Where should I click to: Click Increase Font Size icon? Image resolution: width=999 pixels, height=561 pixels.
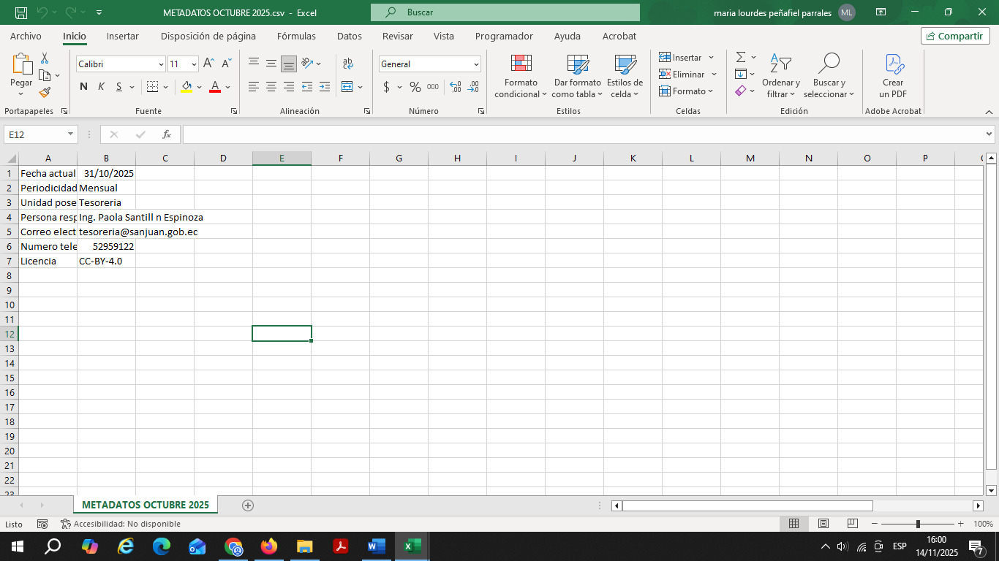click(208, 64)
